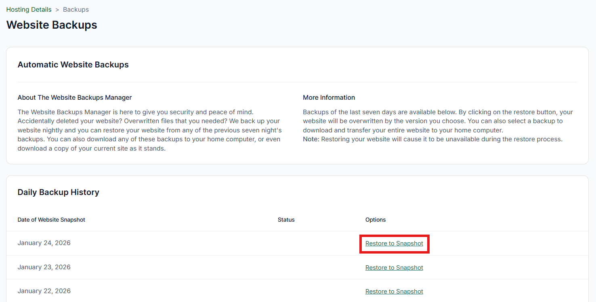The height and width of the screenshot is (302, 596).
Task: Click Restore to Snapshot for January 23, 2026
Action: 394,268
